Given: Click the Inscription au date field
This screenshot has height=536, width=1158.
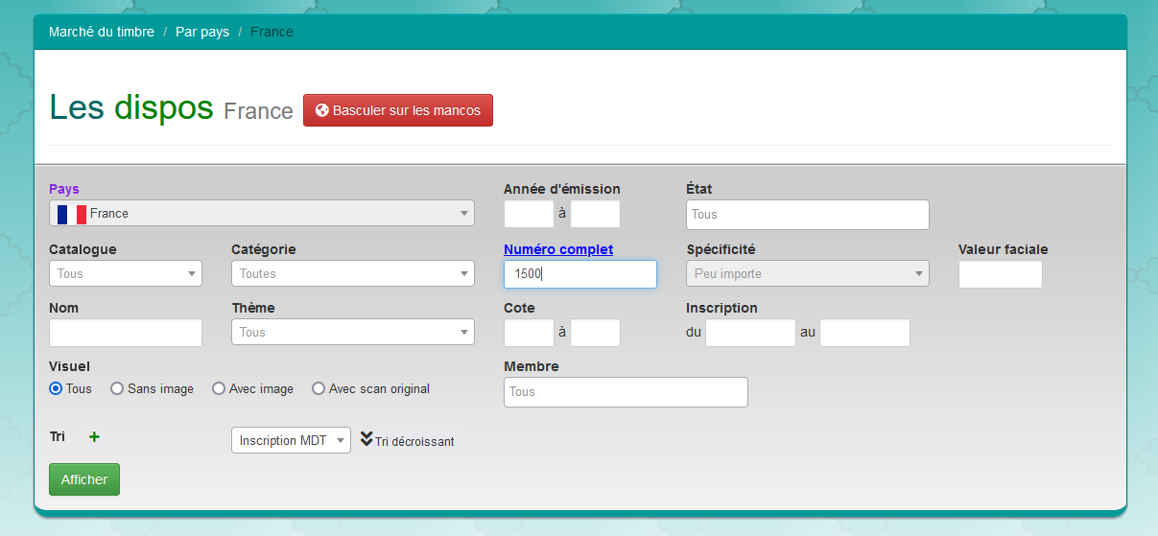Looking at the screenshot, I should 865,333.
